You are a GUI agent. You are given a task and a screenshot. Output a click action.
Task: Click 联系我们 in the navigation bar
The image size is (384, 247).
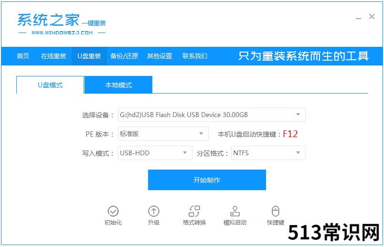tap(195, 56)
